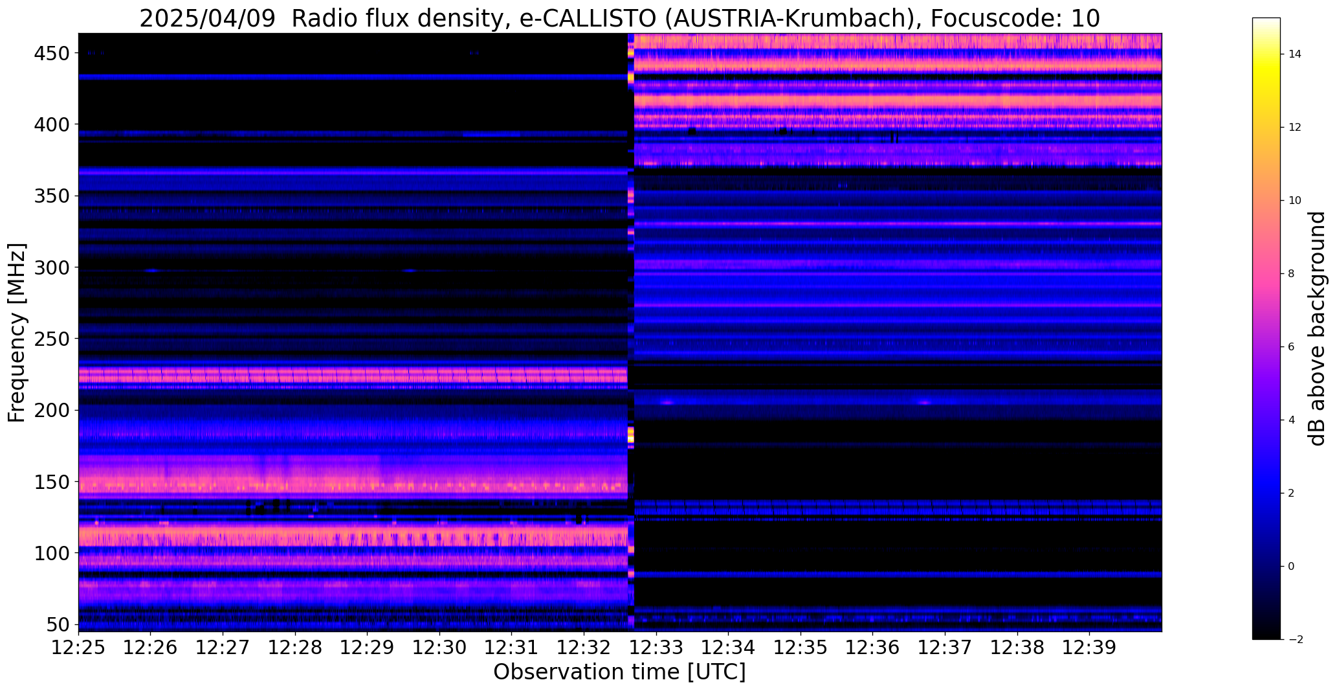This screenshot has width=1337, height=691.
Task: Click the 12:28 time tick label
Action: (295, 647)
